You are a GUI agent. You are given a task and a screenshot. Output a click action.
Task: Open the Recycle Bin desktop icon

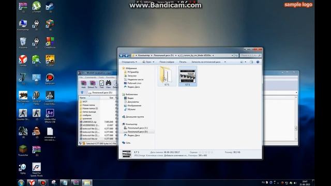(x=23, y=43)
